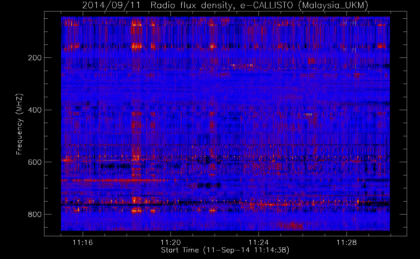Click the 11:28 time tick label
420x259 pixels.
[x=347, y=243]
